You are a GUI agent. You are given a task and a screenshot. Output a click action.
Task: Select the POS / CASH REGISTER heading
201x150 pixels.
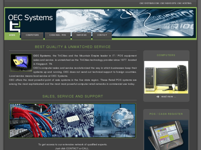click(x=166, y=114)
